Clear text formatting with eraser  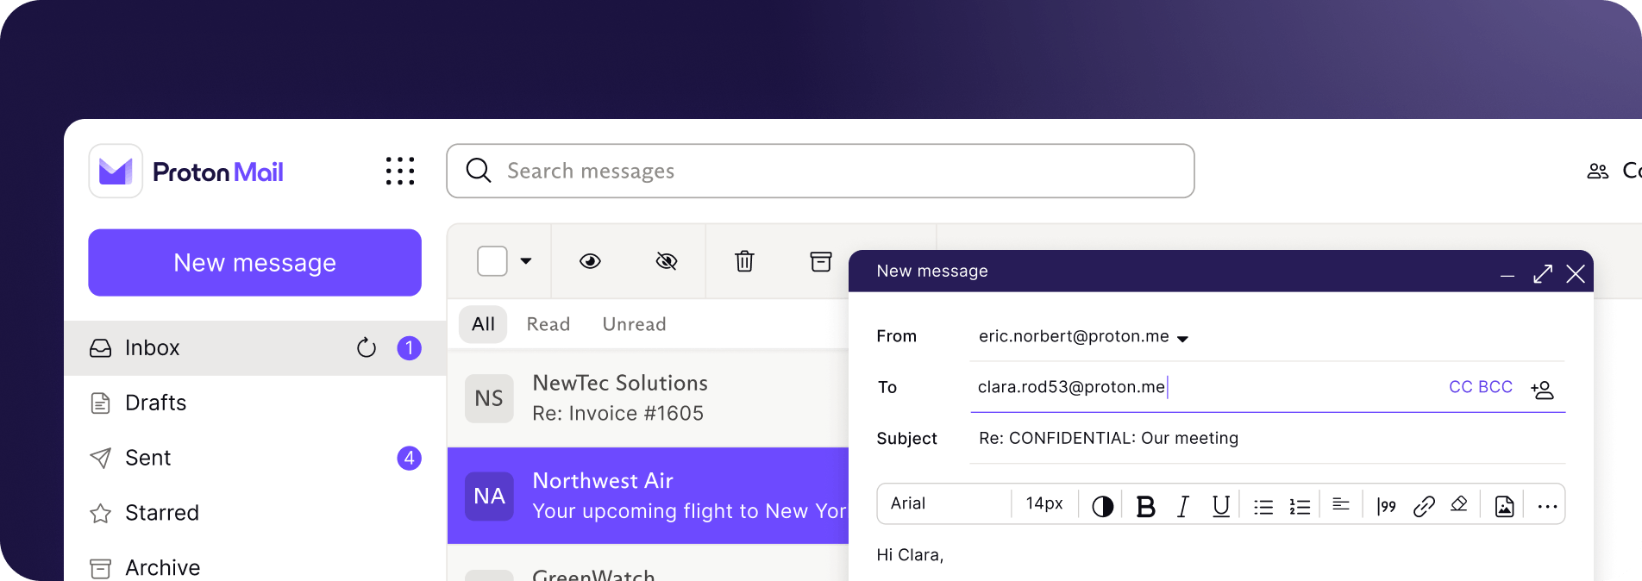point(1459,504)
